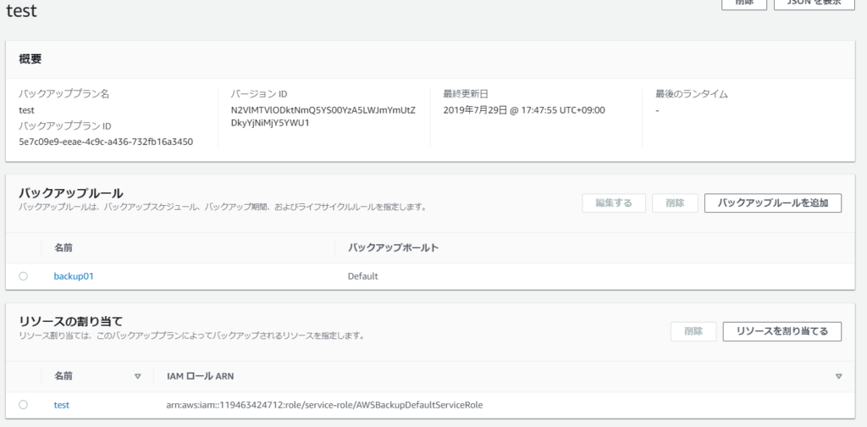Screen dimensions: 867x427
Task: Sort resource assignments by 名前 arrow icon
Action: [x=137, y=376]
